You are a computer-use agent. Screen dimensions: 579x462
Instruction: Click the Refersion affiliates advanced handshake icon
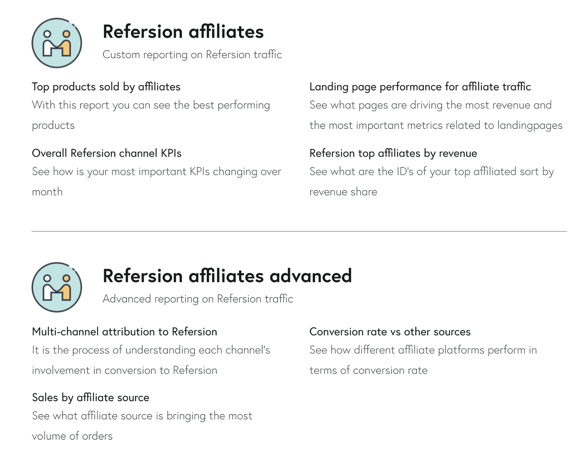point(57,287)
